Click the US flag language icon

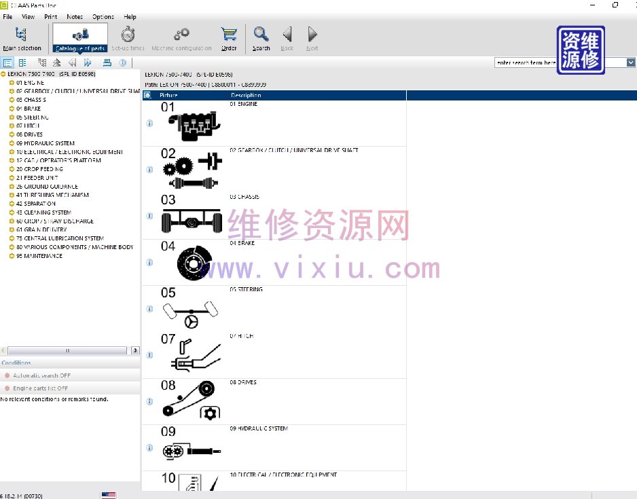click(x=109, y=495)
